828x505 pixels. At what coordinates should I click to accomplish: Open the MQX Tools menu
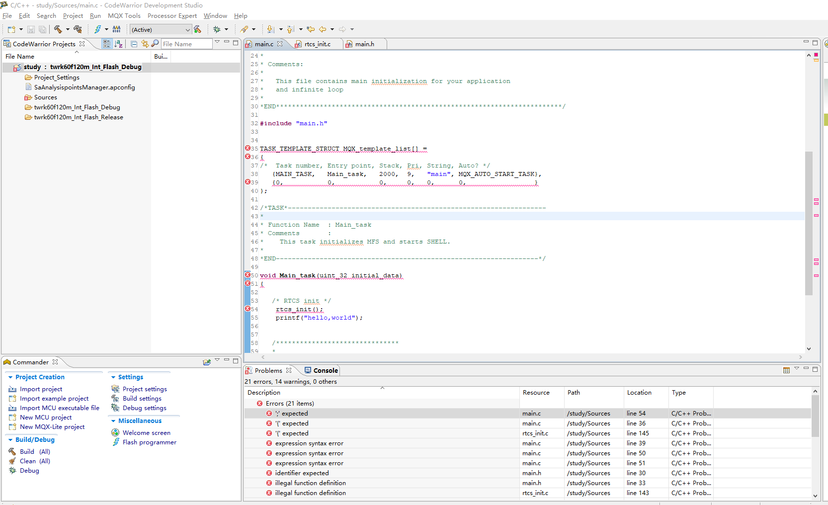pos(124,16)
